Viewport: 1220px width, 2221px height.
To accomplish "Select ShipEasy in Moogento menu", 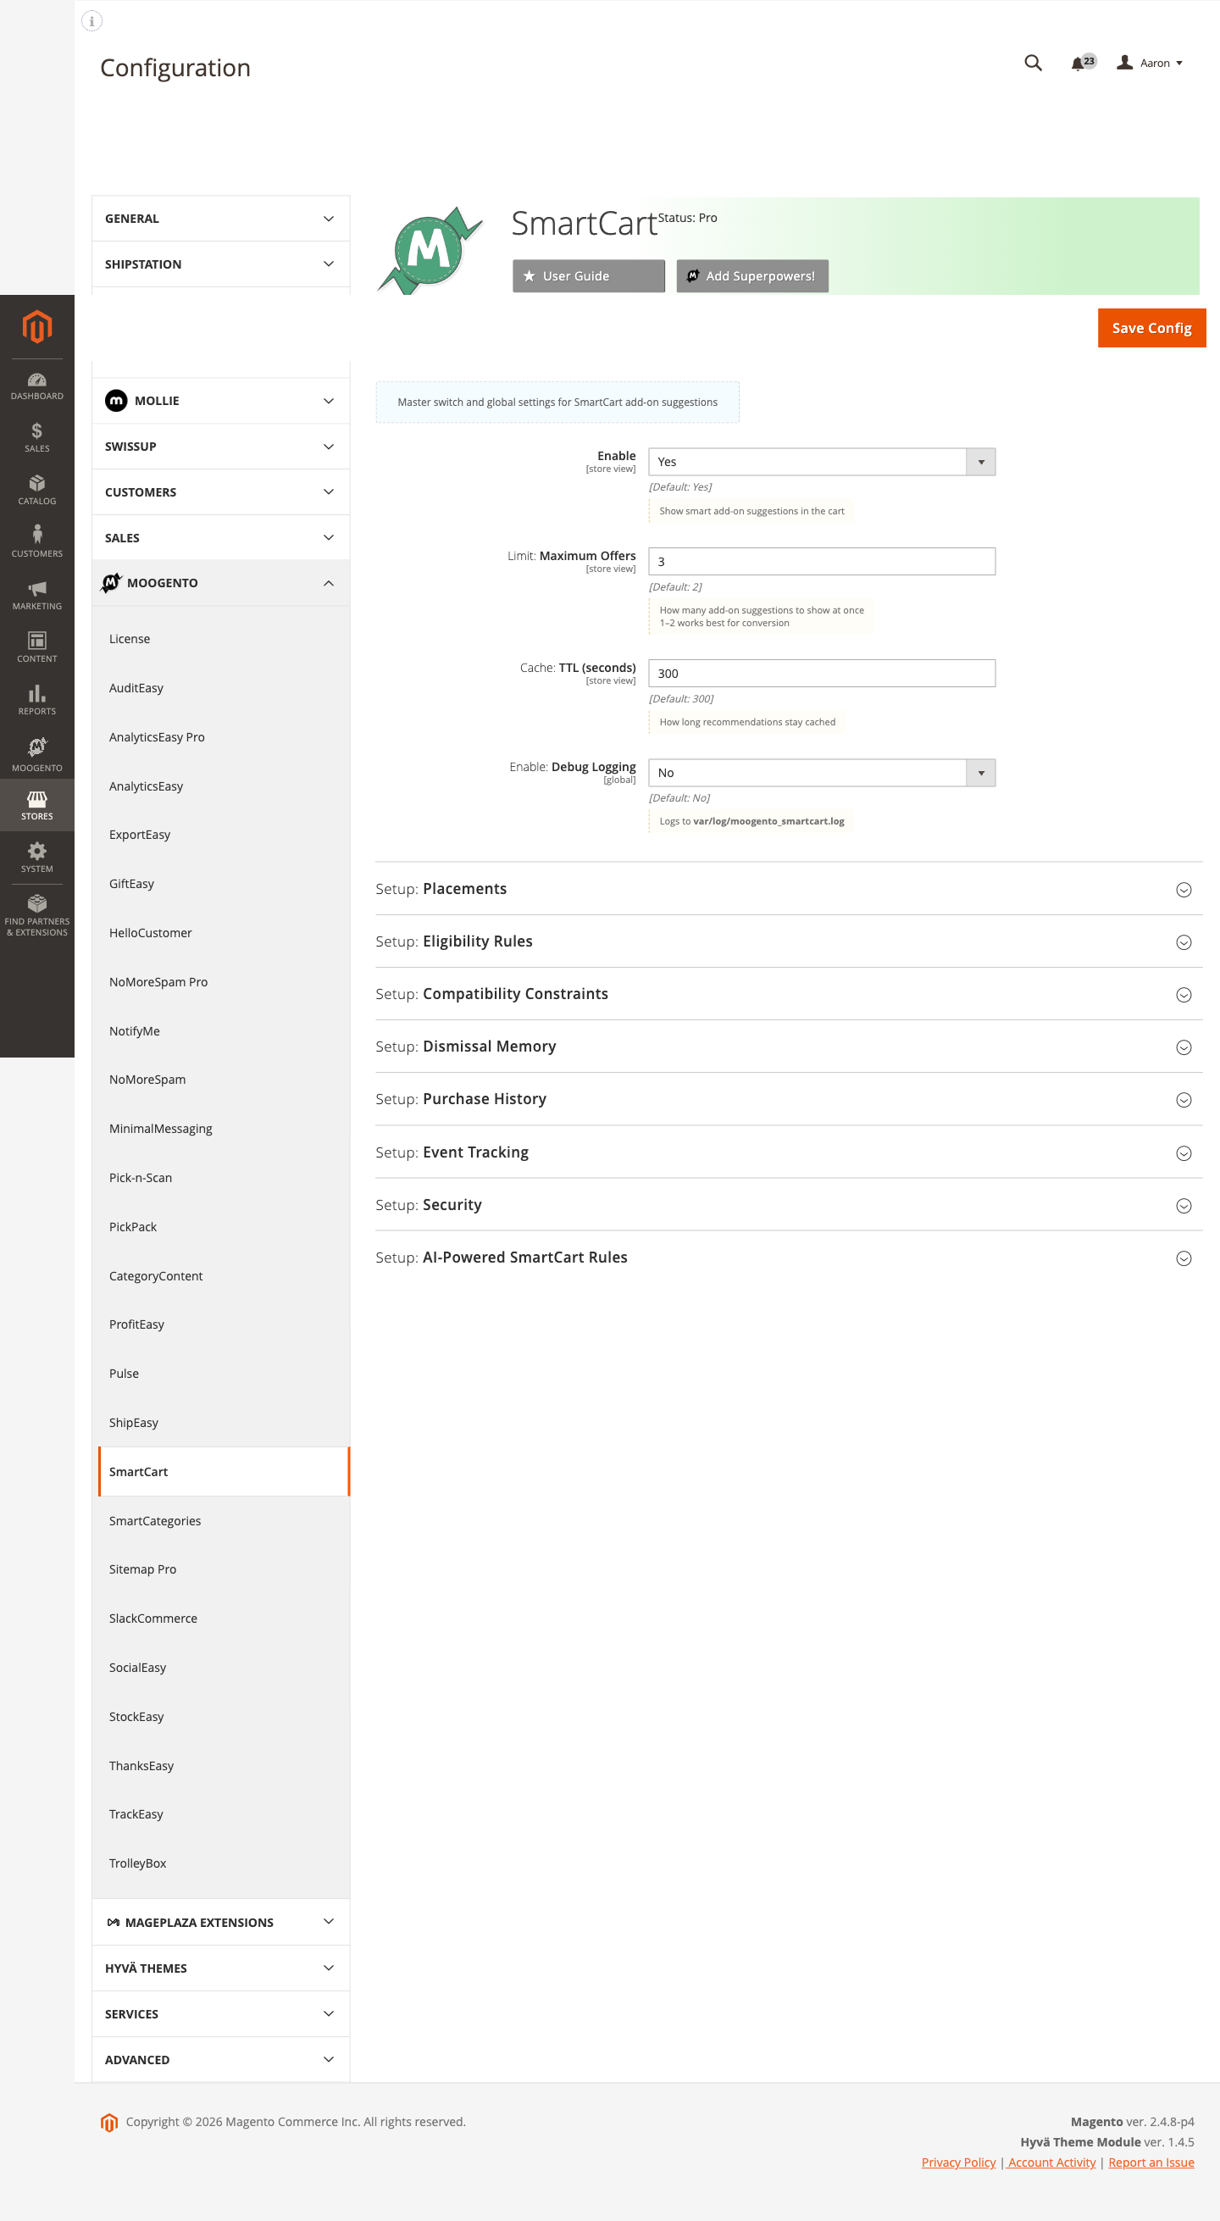I will (225, 1423).
